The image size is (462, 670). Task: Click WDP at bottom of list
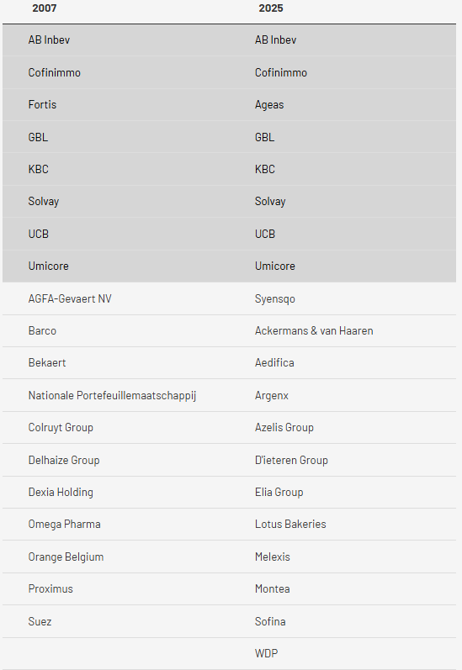tap(266, 653)
